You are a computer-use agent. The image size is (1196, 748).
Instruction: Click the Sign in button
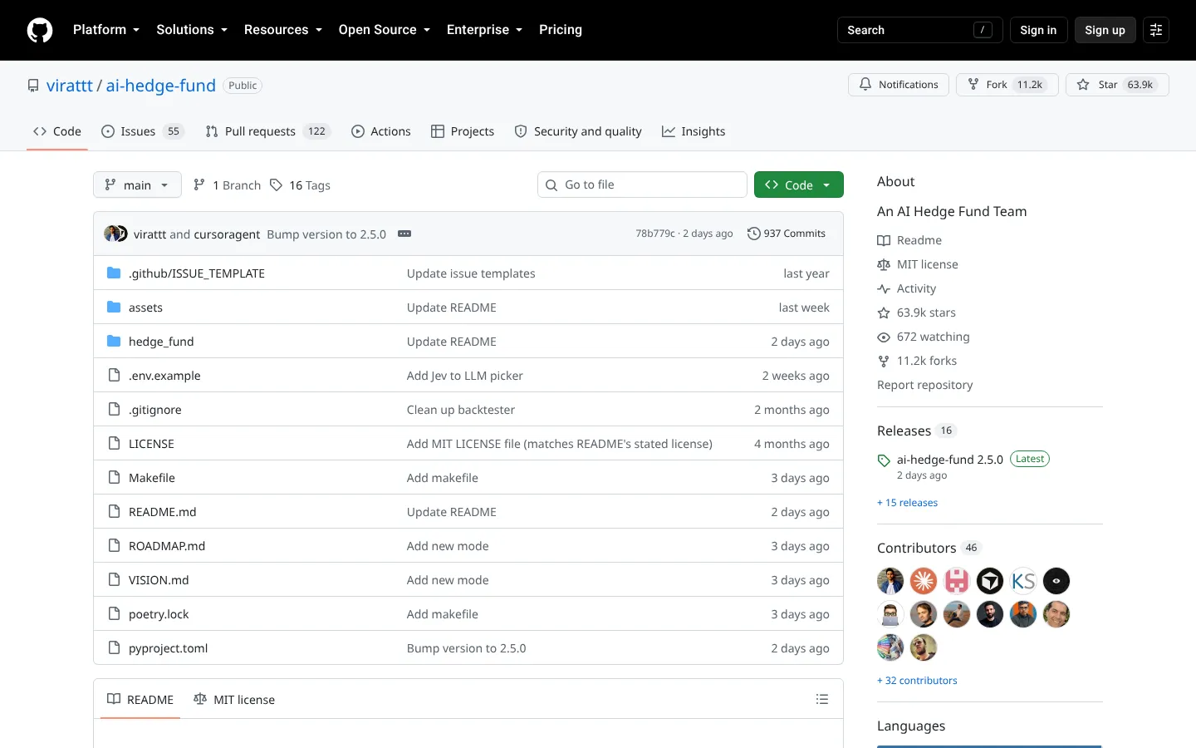tap(1038, 30)
